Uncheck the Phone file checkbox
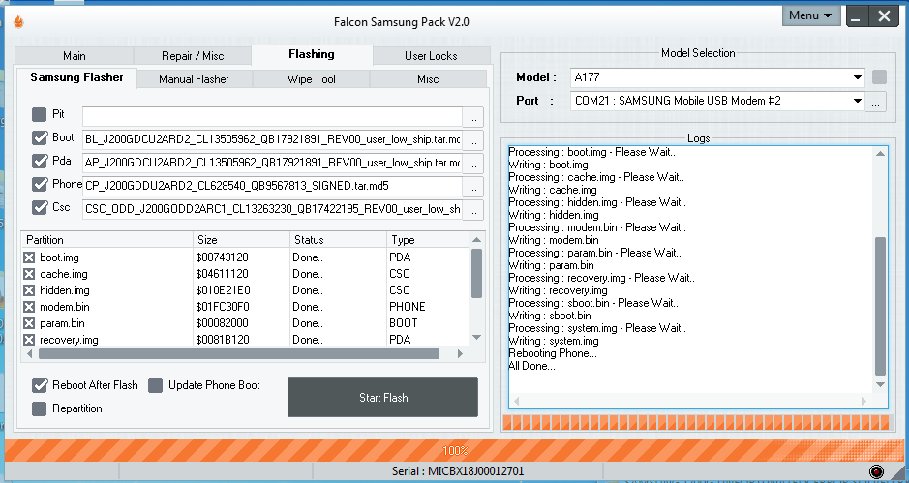This screenshot has height=483, width=909. 40,184
